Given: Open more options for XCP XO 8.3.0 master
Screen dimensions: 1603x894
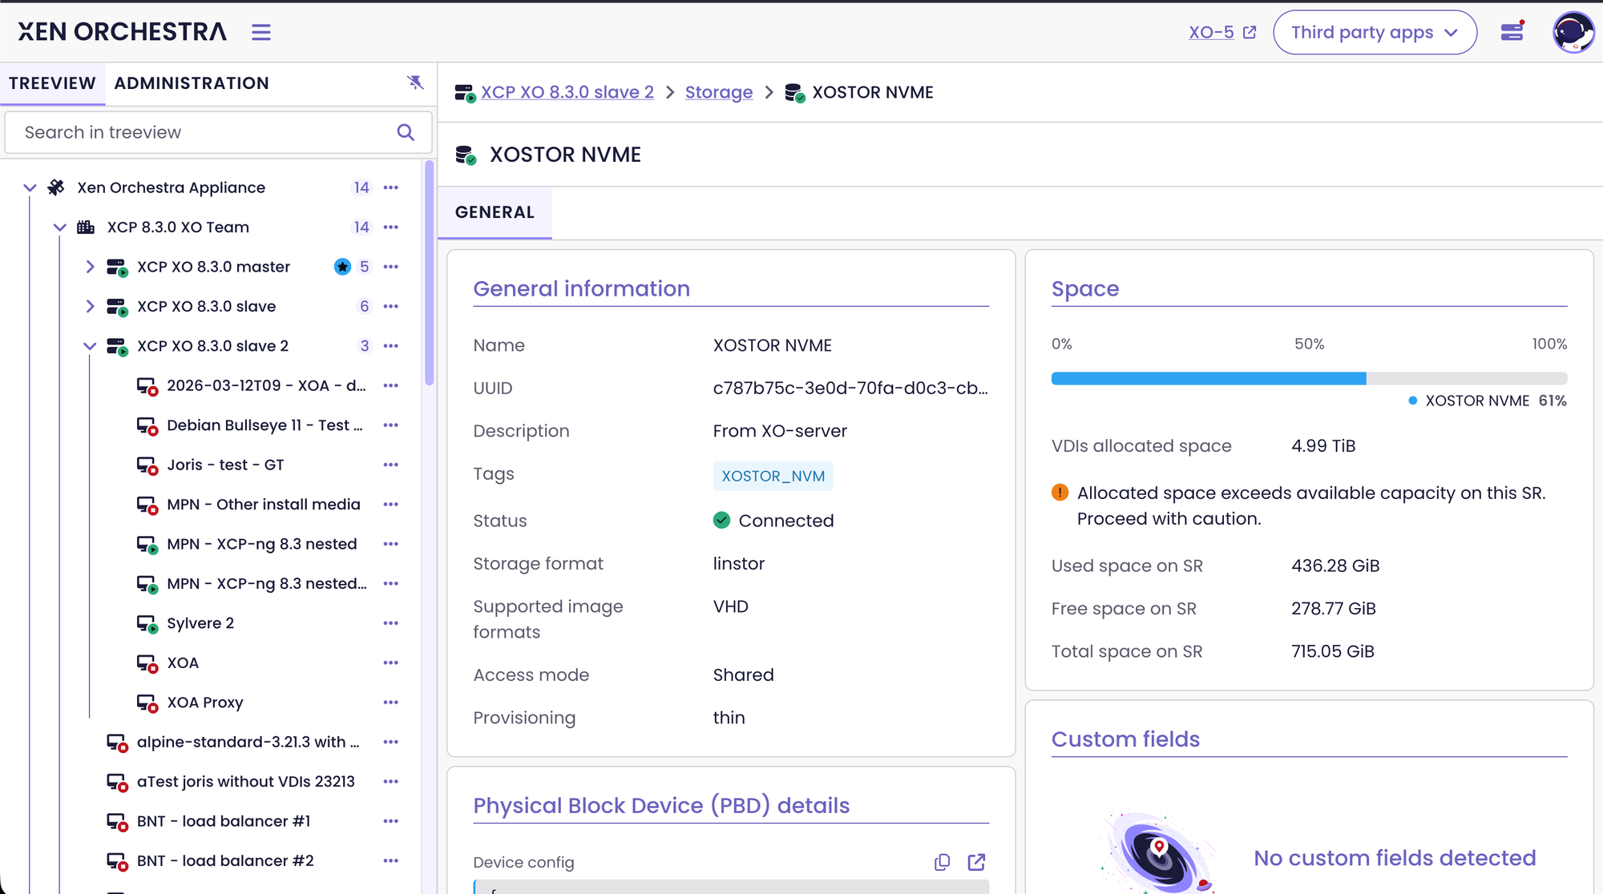Looking at the screenshot, I should coord(391,267).
